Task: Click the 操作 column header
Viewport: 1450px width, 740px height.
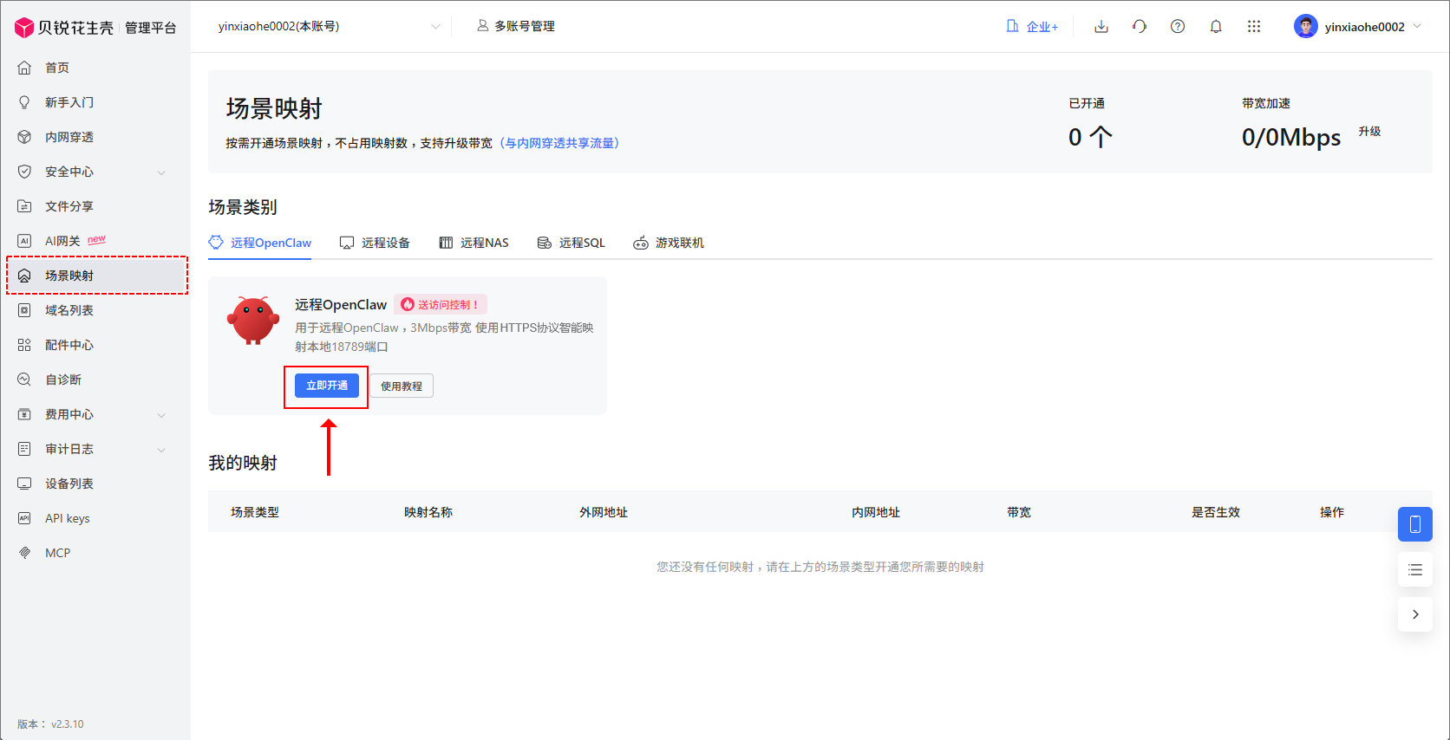Action: 1332,512
